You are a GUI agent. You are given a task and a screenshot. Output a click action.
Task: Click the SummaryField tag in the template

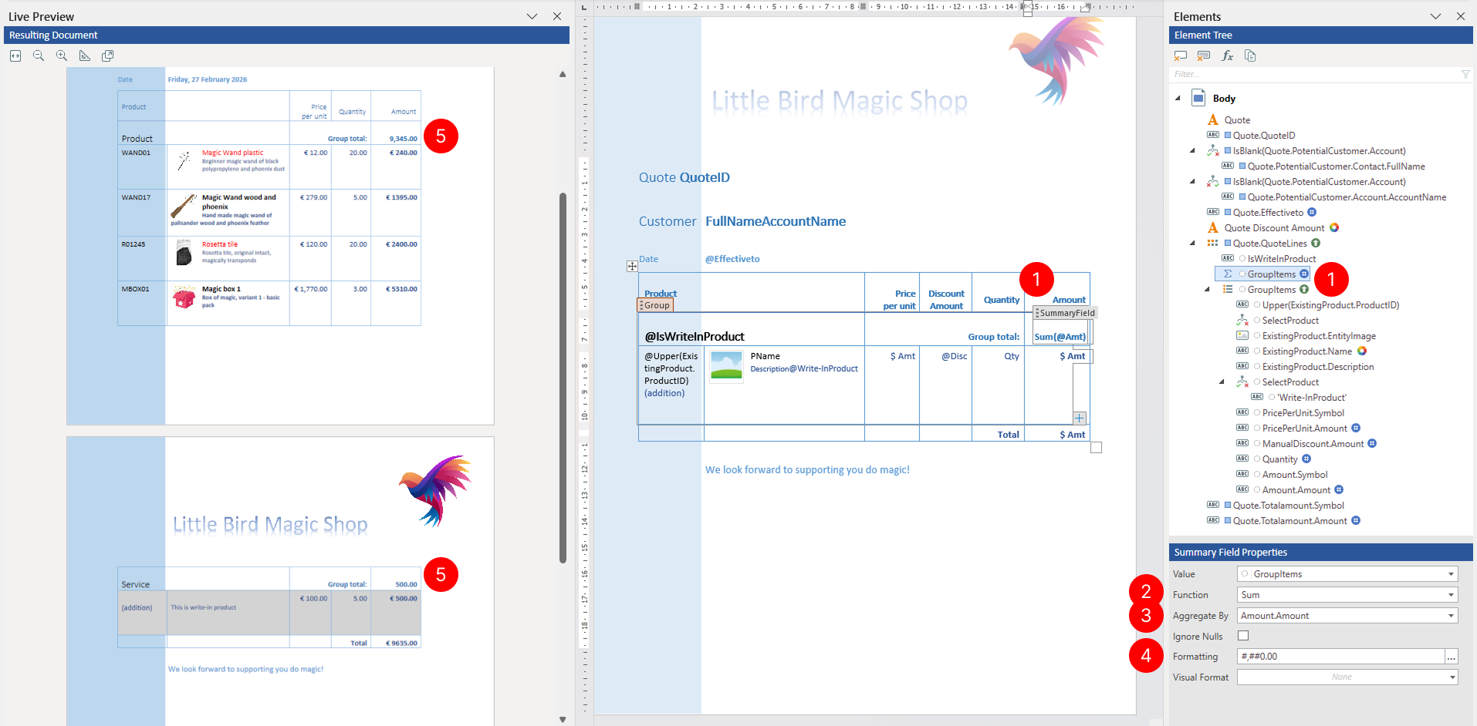1065,313
